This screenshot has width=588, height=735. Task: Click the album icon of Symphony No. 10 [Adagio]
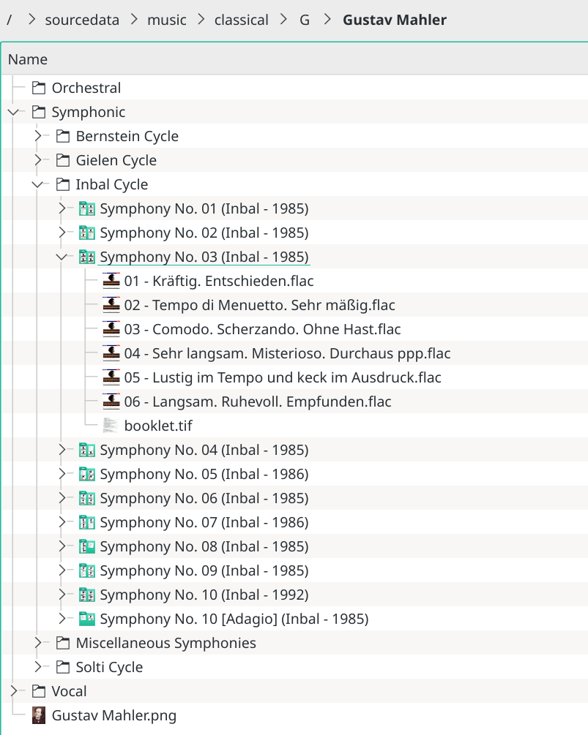[x=87, y=618]
